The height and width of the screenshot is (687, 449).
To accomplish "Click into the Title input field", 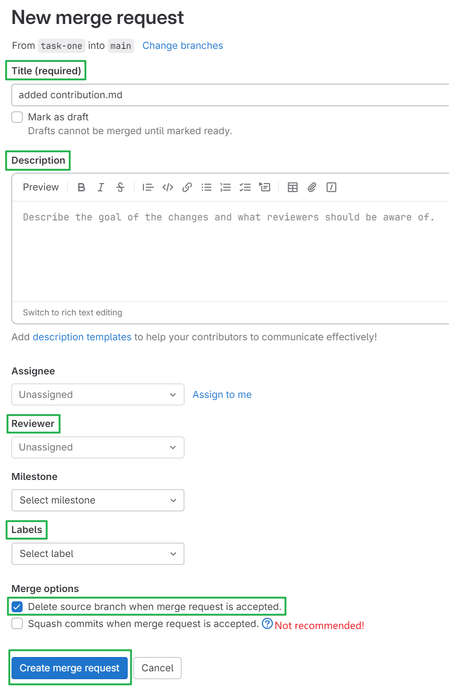I will pos(230,95).
